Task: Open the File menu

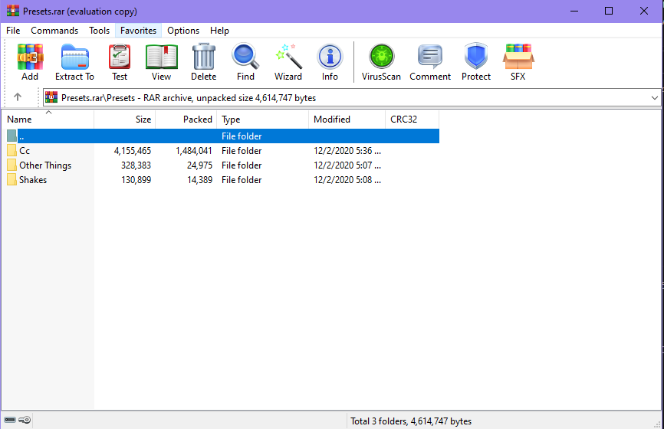Action: pos(13,31)
